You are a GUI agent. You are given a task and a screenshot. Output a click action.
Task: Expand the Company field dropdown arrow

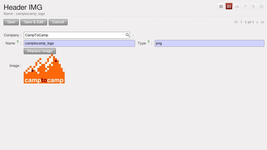coord(133,35)
